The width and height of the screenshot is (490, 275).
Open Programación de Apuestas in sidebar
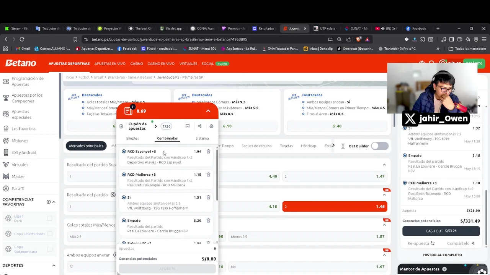pyautogui.click(x=28, y=81)
